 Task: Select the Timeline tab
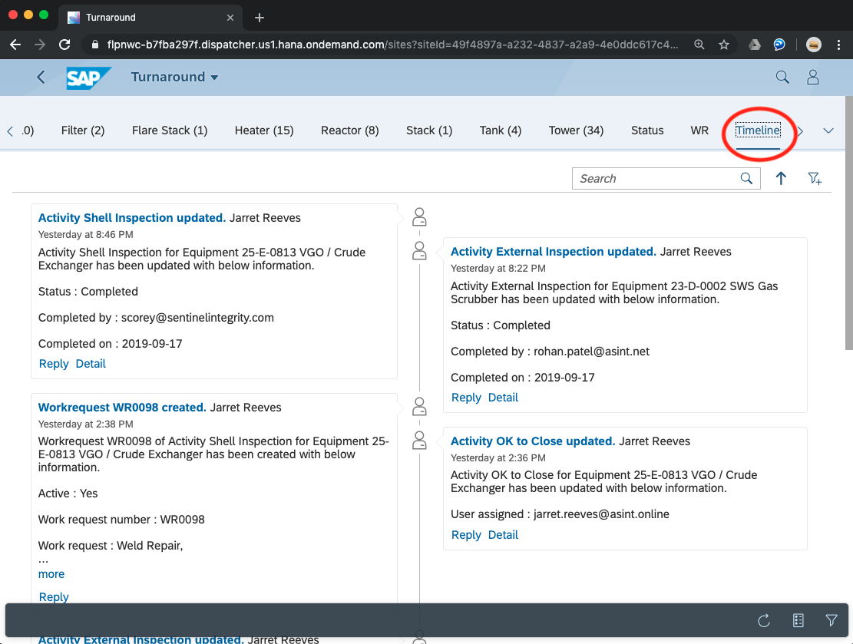[758, 130]
